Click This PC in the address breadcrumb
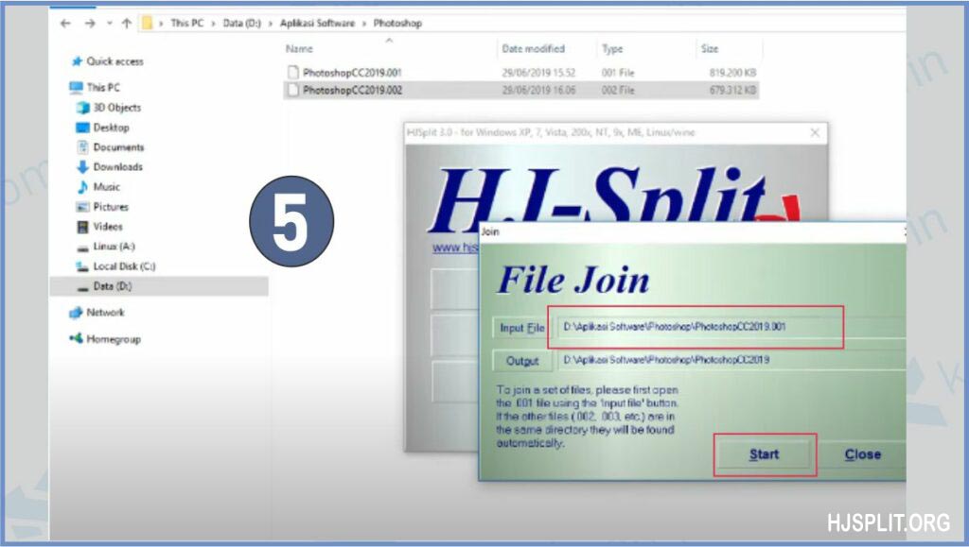The height and width of the screenshot is (547, 969). [x=186, y=24]
